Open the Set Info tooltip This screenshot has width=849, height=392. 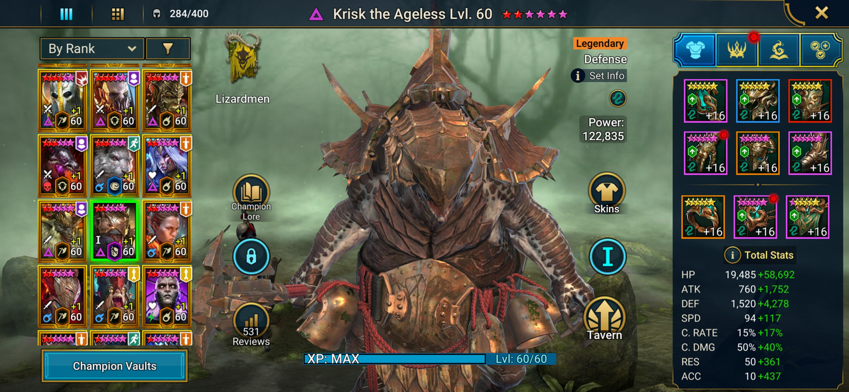[x=599, y=76]
